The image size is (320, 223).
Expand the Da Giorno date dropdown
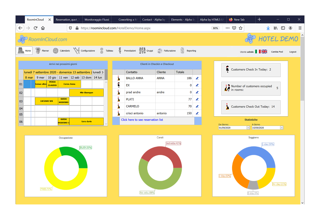pos(248,128)
